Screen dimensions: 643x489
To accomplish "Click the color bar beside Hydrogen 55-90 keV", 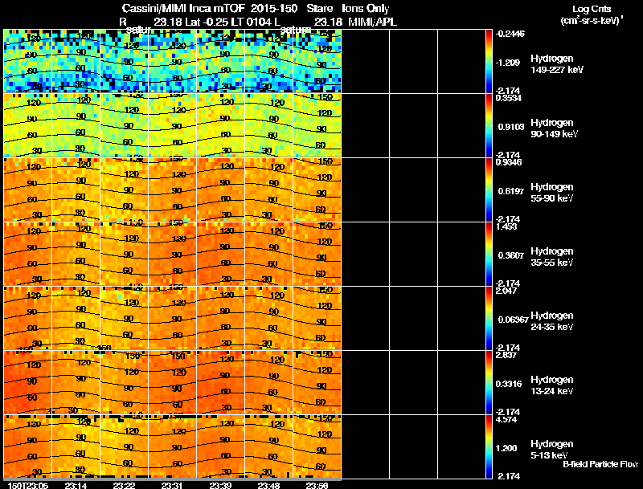I will pos(489,190).
